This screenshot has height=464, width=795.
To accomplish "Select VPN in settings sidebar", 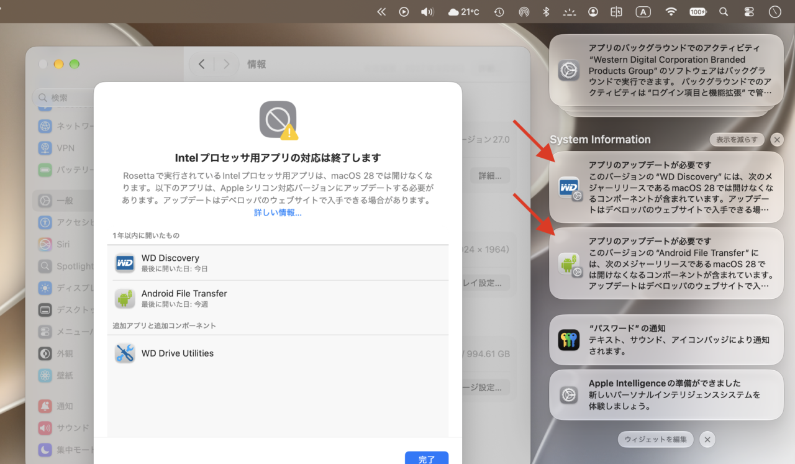I will pos(65,148).
